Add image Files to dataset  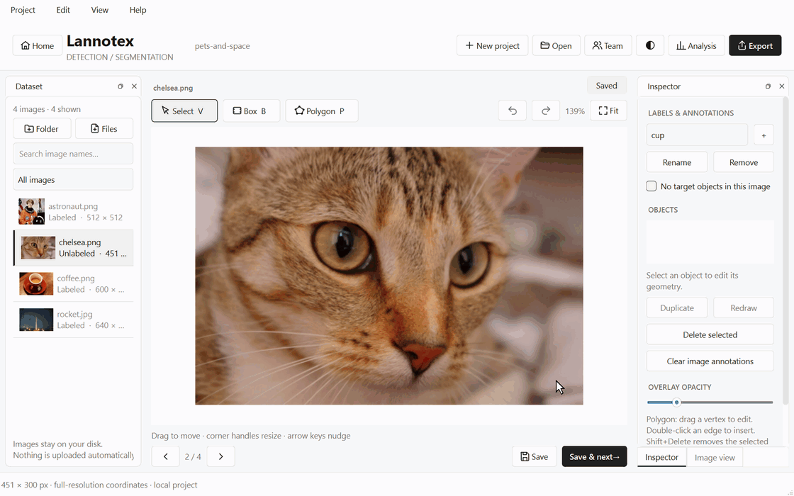tap(104, 128)
